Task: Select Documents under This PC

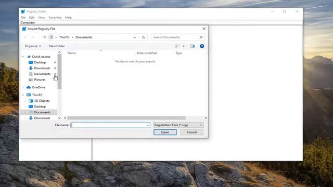Action: click(42, 112)
